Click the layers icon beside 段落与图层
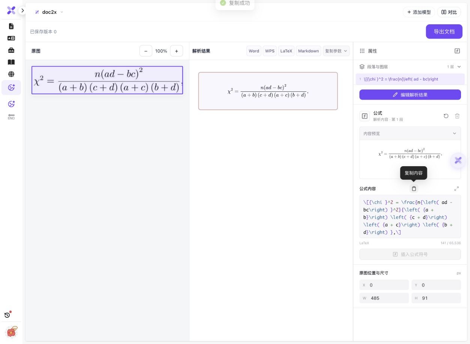This screenshot has width=470, height=344. pyautogui.click(x=362, y=67)
